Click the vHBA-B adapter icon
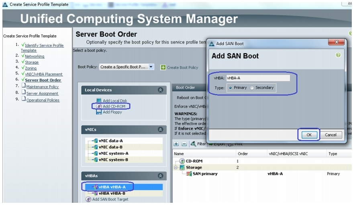This screenshot has width=353, height=214. 96,193
